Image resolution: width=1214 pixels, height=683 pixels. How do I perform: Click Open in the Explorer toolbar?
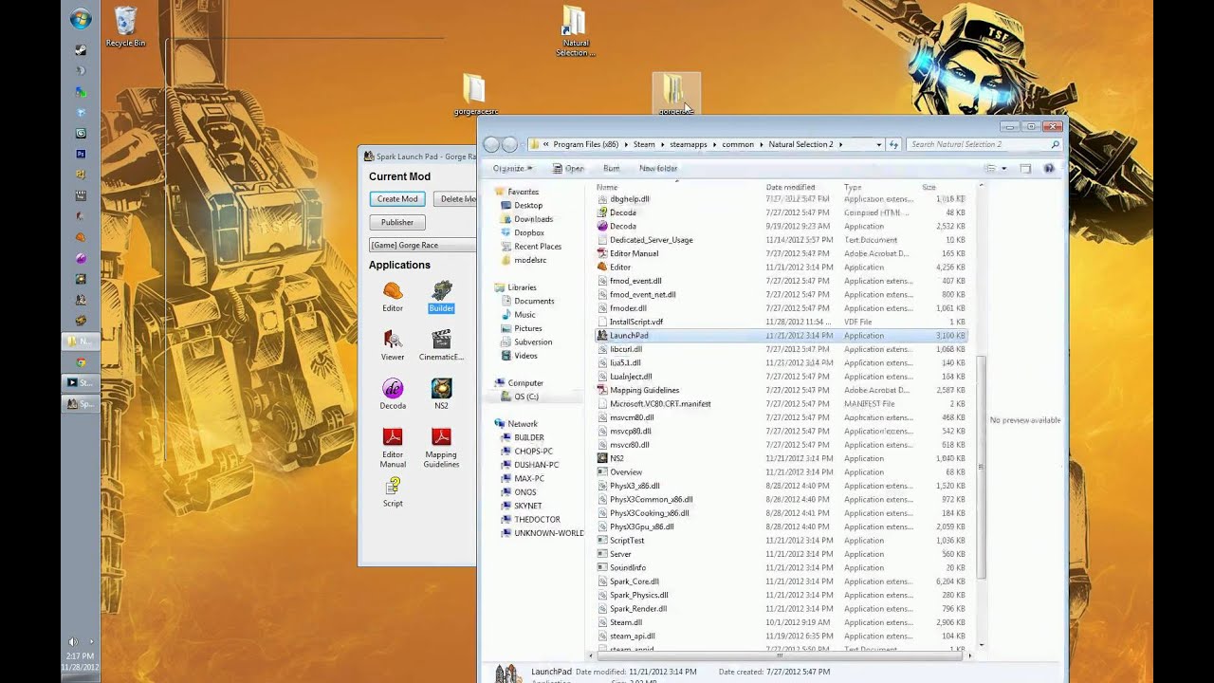point(569,168)
